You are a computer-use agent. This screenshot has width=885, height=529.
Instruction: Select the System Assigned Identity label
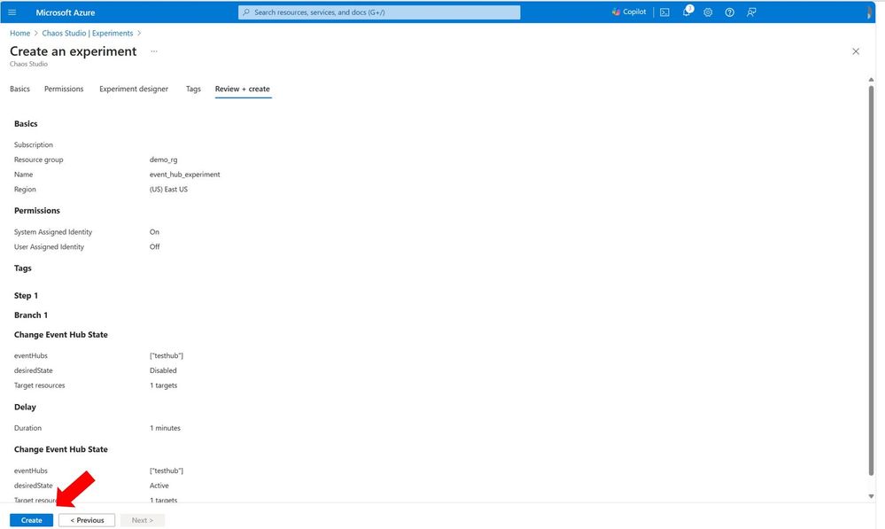[53, 232]
